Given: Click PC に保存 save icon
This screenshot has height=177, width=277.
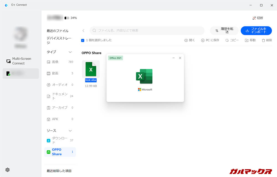Looking at the screenshot, I should (x=203, y=40).
